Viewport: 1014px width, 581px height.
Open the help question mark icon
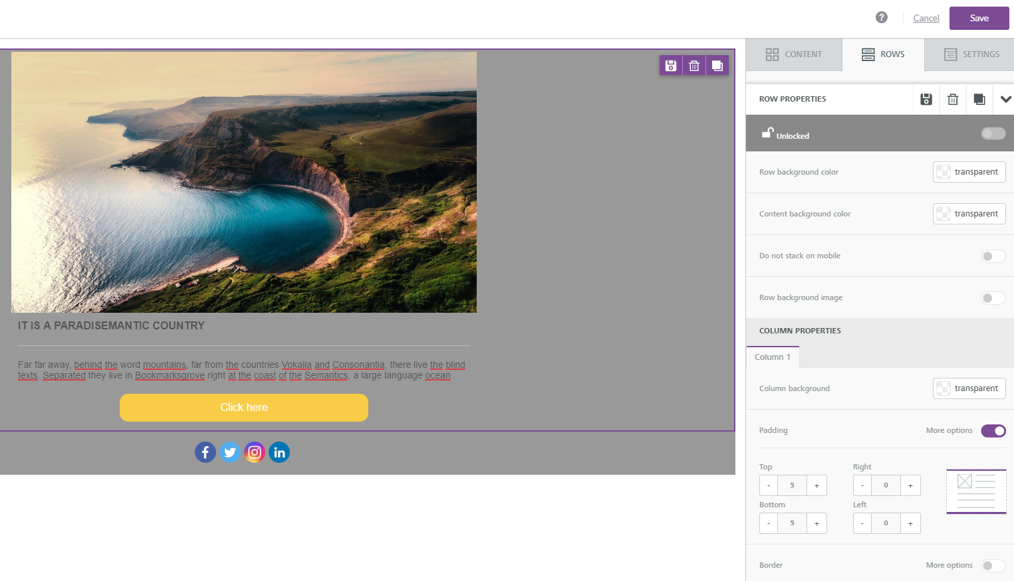click(882, 17)
